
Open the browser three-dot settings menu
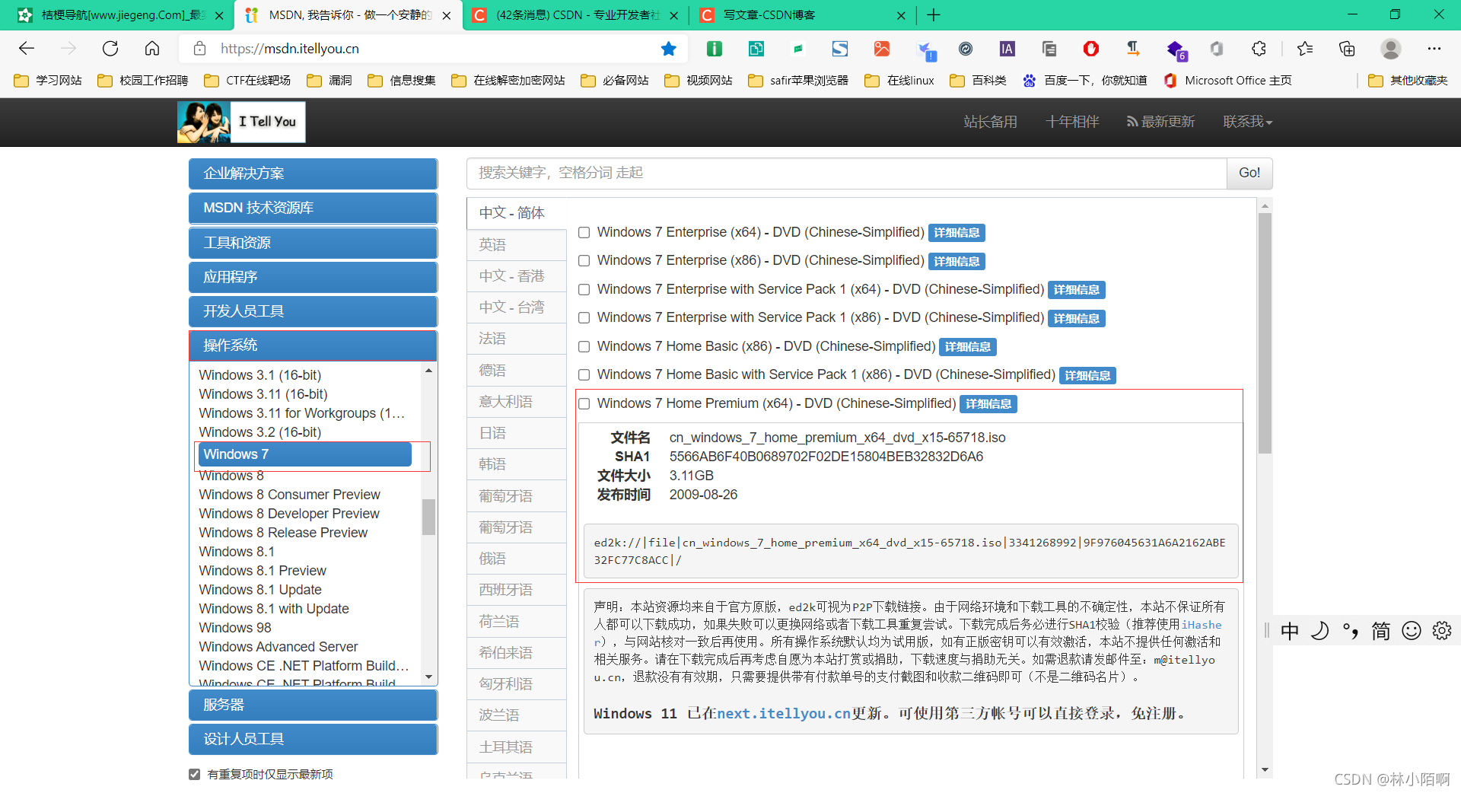1434,49
